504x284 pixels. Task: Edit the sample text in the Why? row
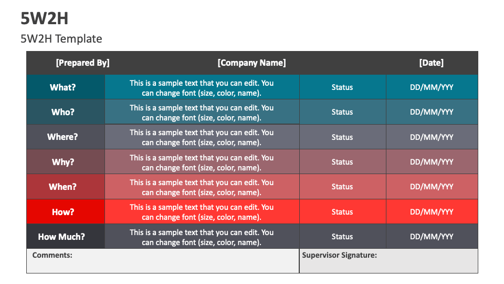tap(202, 163)
